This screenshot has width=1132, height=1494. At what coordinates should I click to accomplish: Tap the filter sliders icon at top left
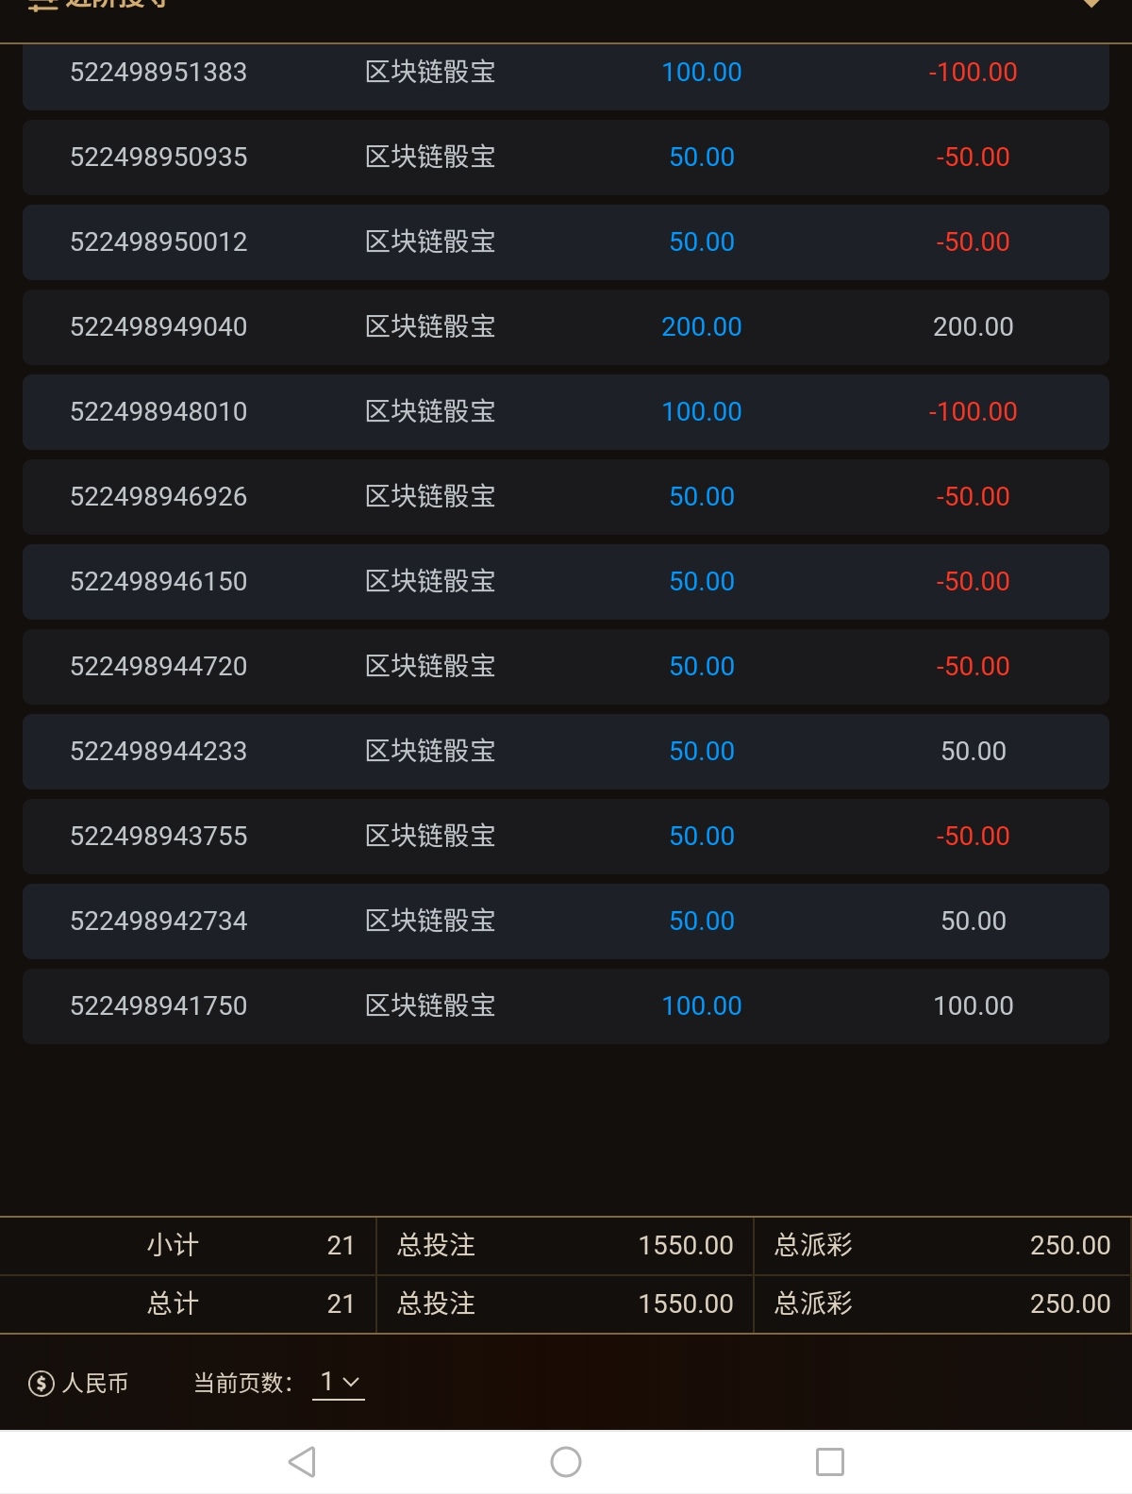42,5
